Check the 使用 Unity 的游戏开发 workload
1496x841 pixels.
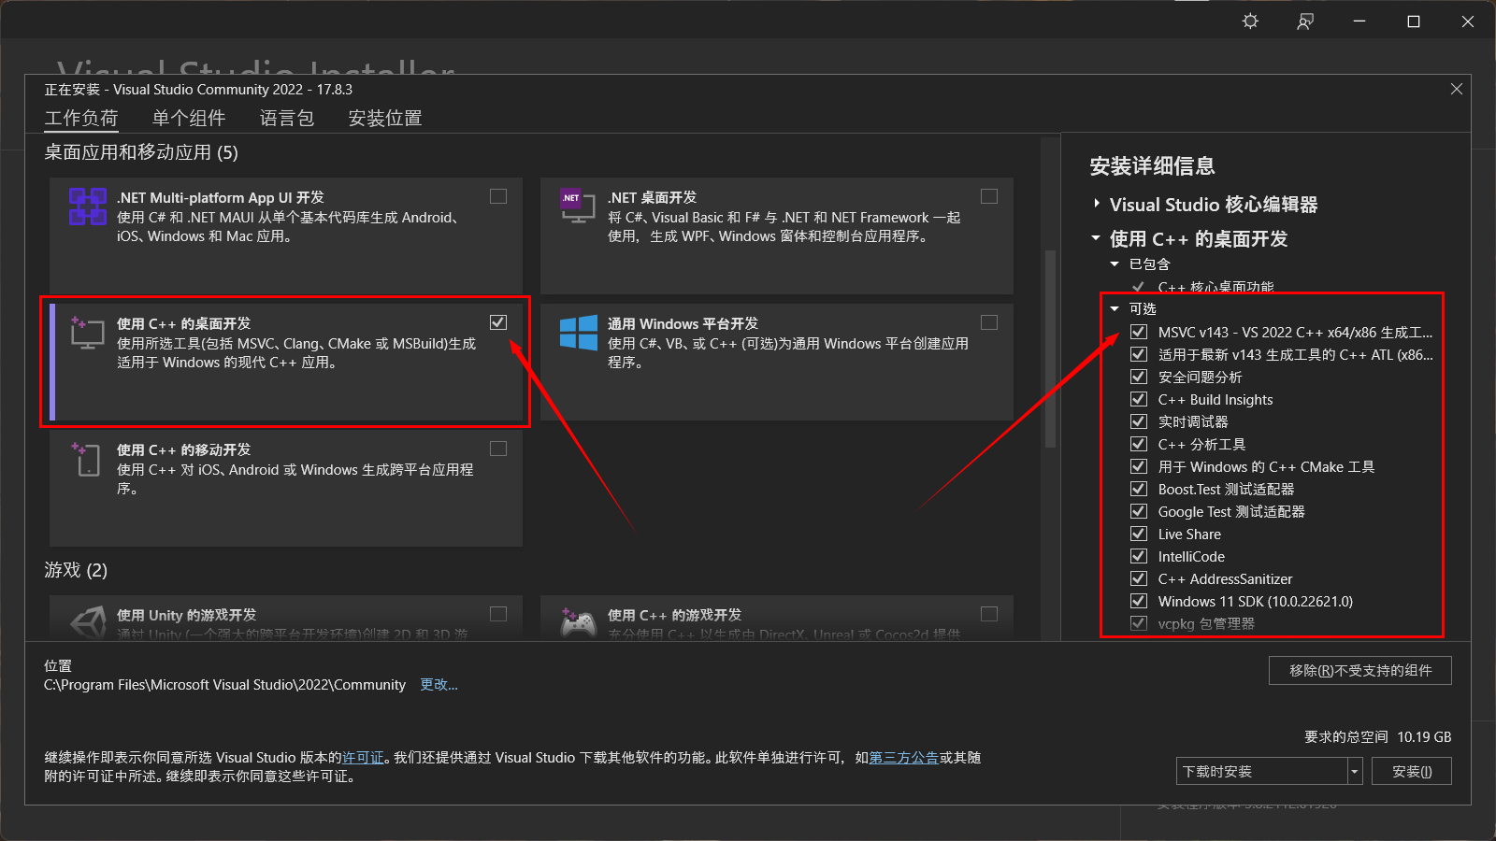coord(498,614)
